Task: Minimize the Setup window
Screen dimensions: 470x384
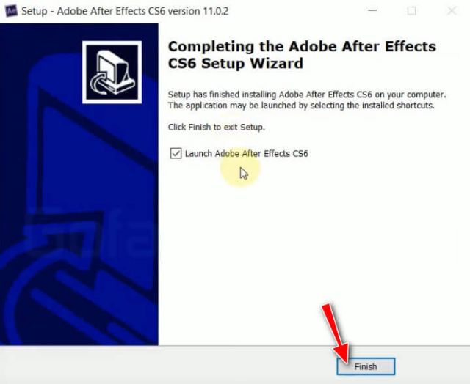Action: 372,11
